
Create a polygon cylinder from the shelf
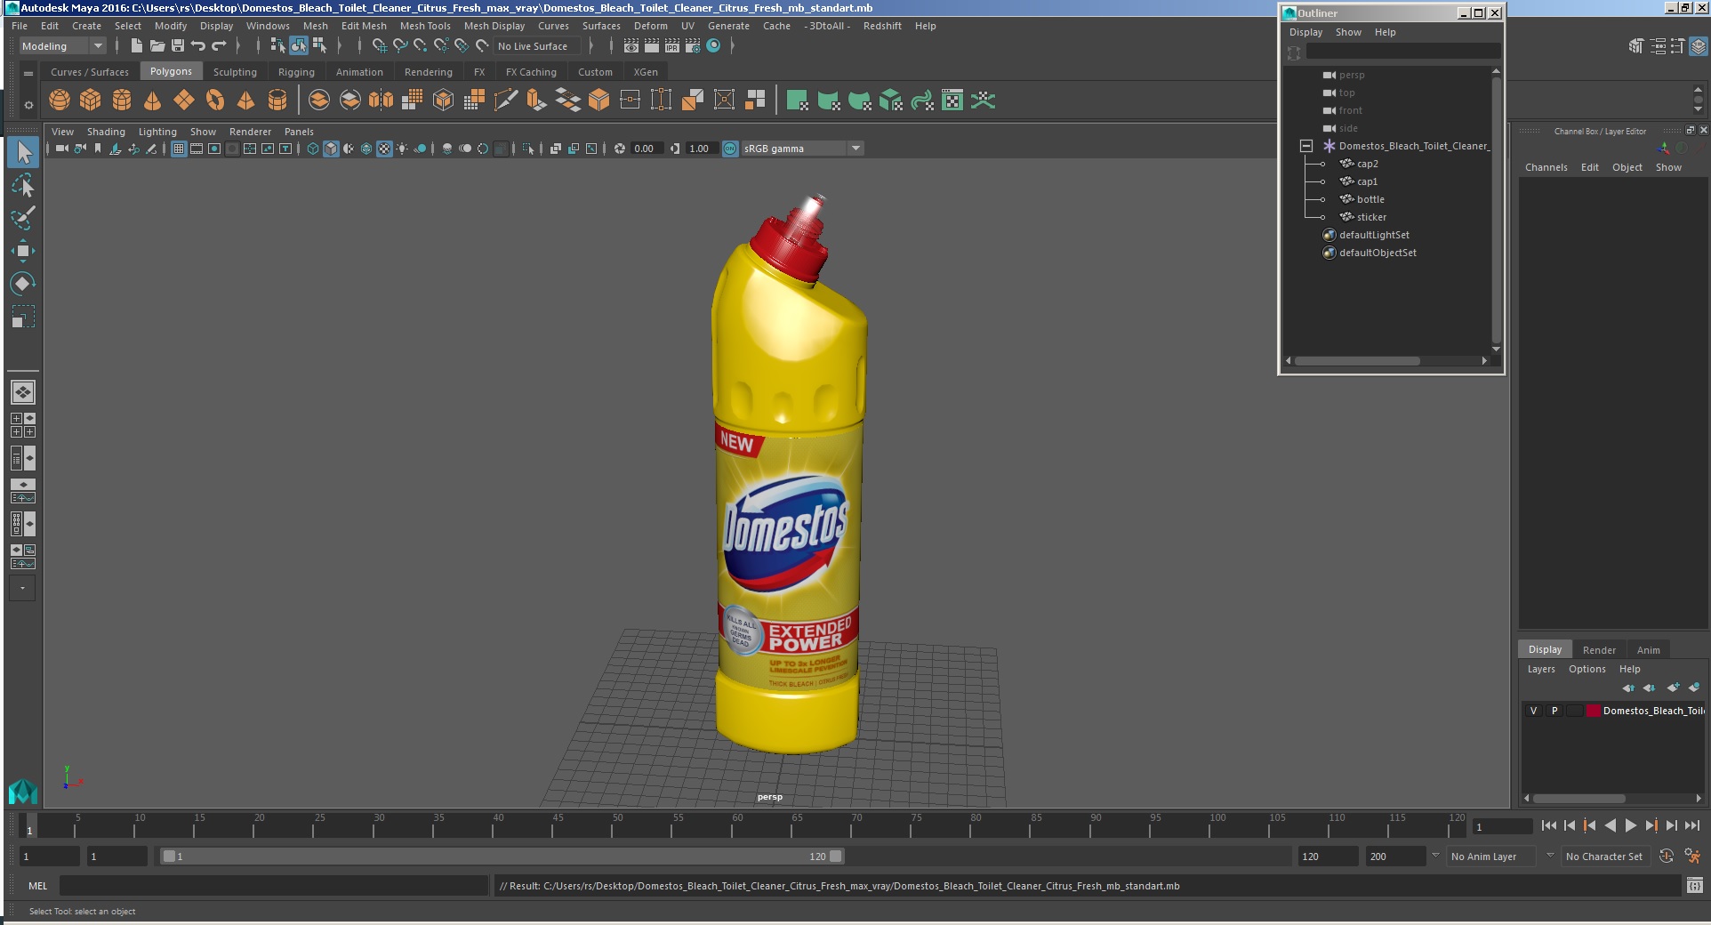point(122,101)
